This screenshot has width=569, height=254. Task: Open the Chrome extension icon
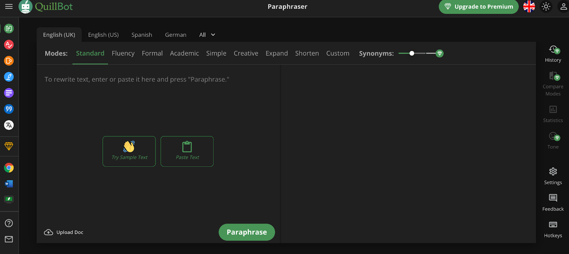coord(9,168)
